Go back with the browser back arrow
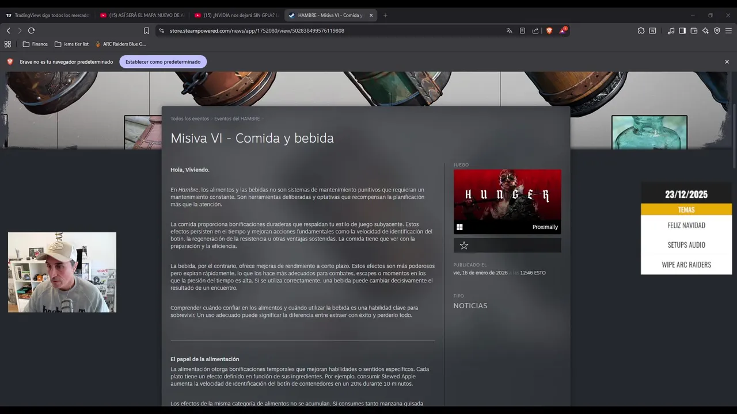This screenshot has height=414, width=737. pyautogui.click(x=8, y=30)
